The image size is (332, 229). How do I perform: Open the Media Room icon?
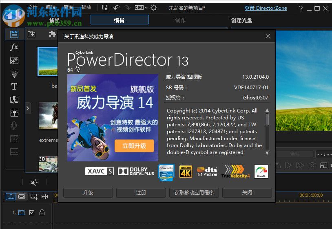(14, 34)
